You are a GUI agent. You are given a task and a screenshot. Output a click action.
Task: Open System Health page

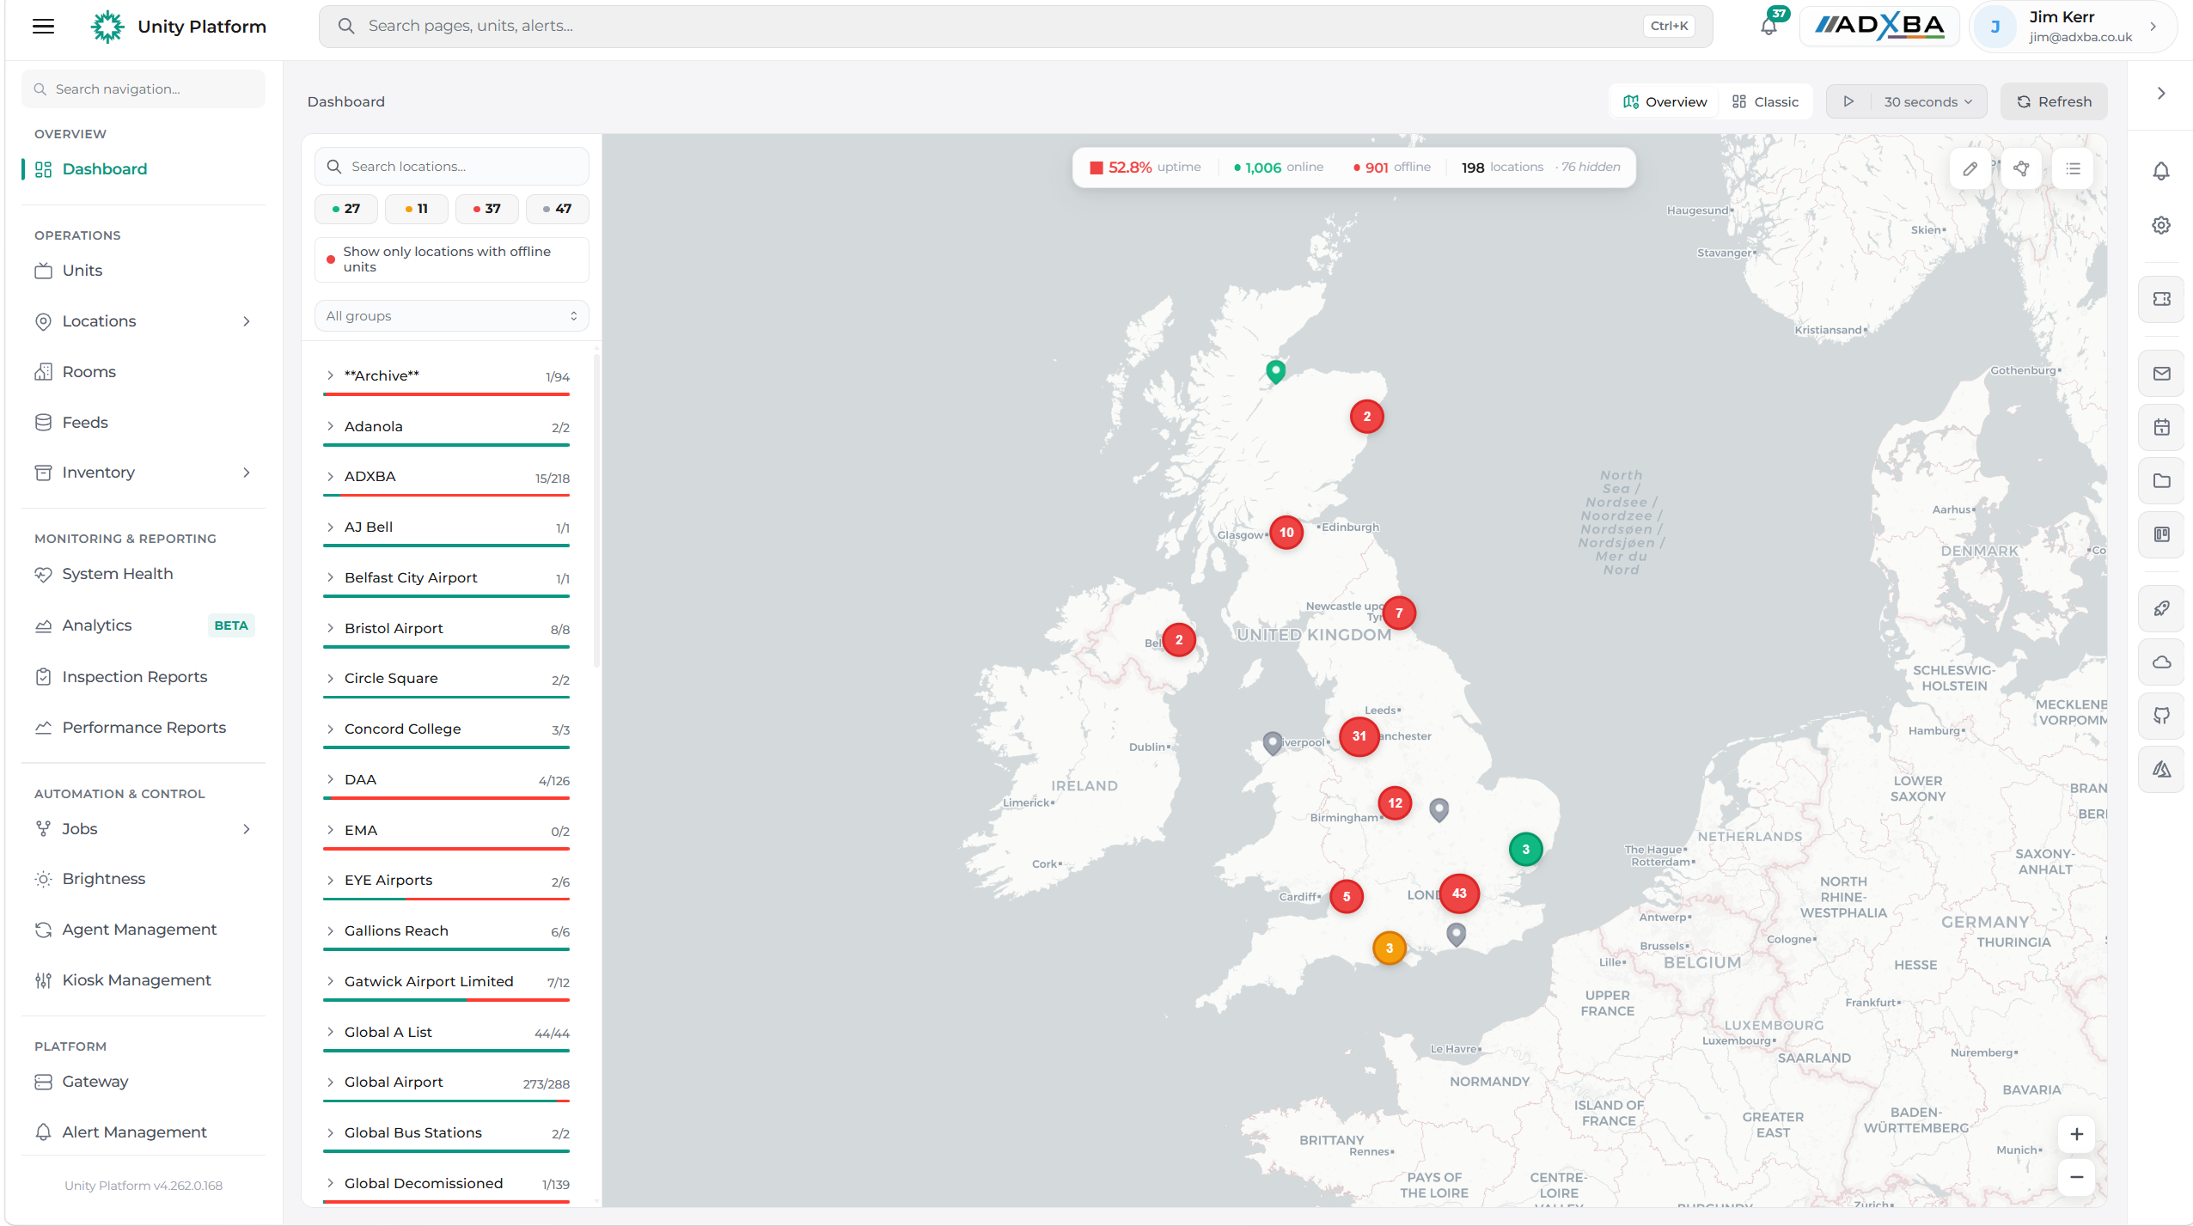(x=144, y=574)
